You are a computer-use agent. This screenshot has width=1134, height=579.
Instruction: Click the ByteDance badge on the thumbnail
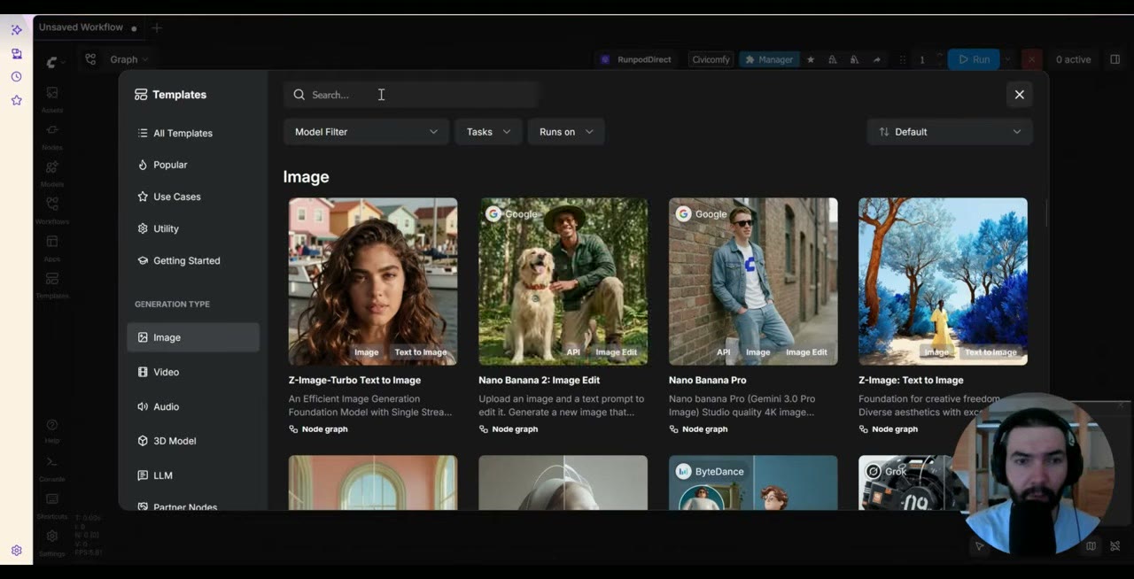point(711,472)
